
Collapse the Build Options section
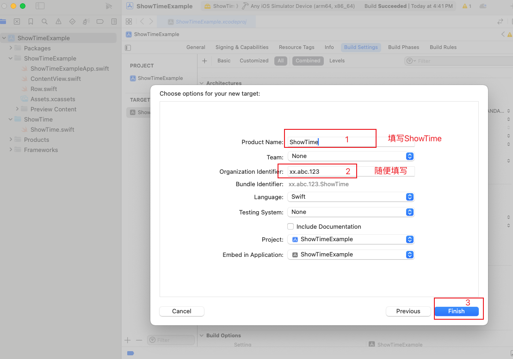[x=202, y=335]
